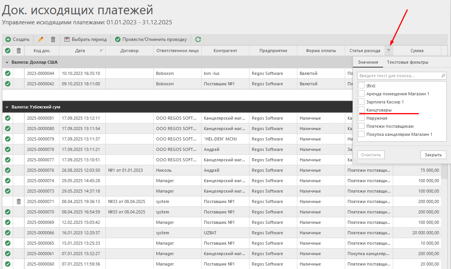
Task: Click green status checkmark for document 2023-0000044
Action: tap(8, 73)
